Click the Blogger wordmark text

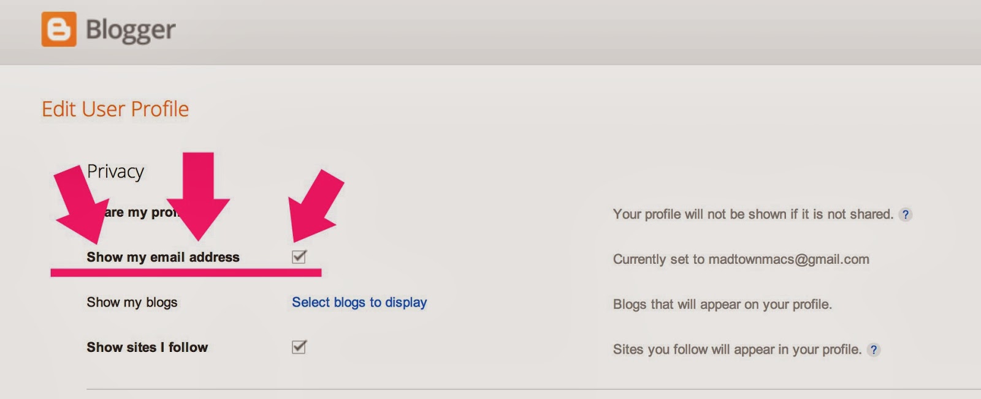tap(131, 30)
